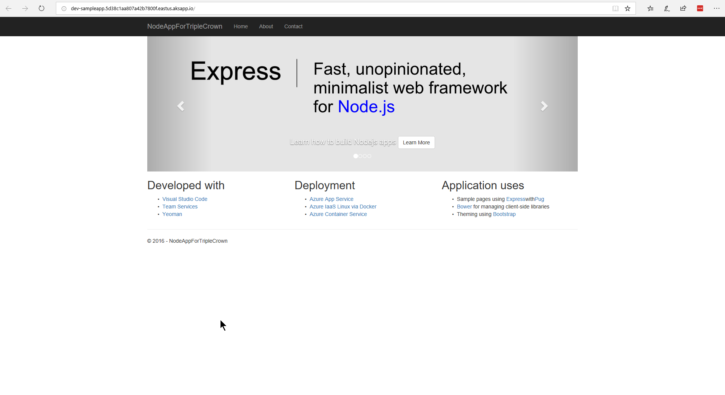Image resolution: width=725 pixels, height=395 pixels.
Task: Follow the Bootstrap link
Action: click(x=504, y=214)
